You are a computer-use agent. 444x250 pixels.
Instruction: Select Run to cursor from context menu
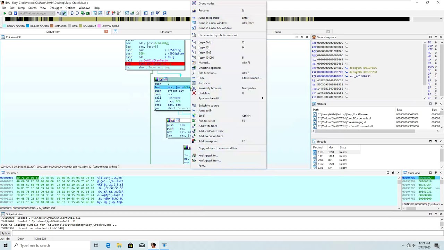tap(229, 121)
